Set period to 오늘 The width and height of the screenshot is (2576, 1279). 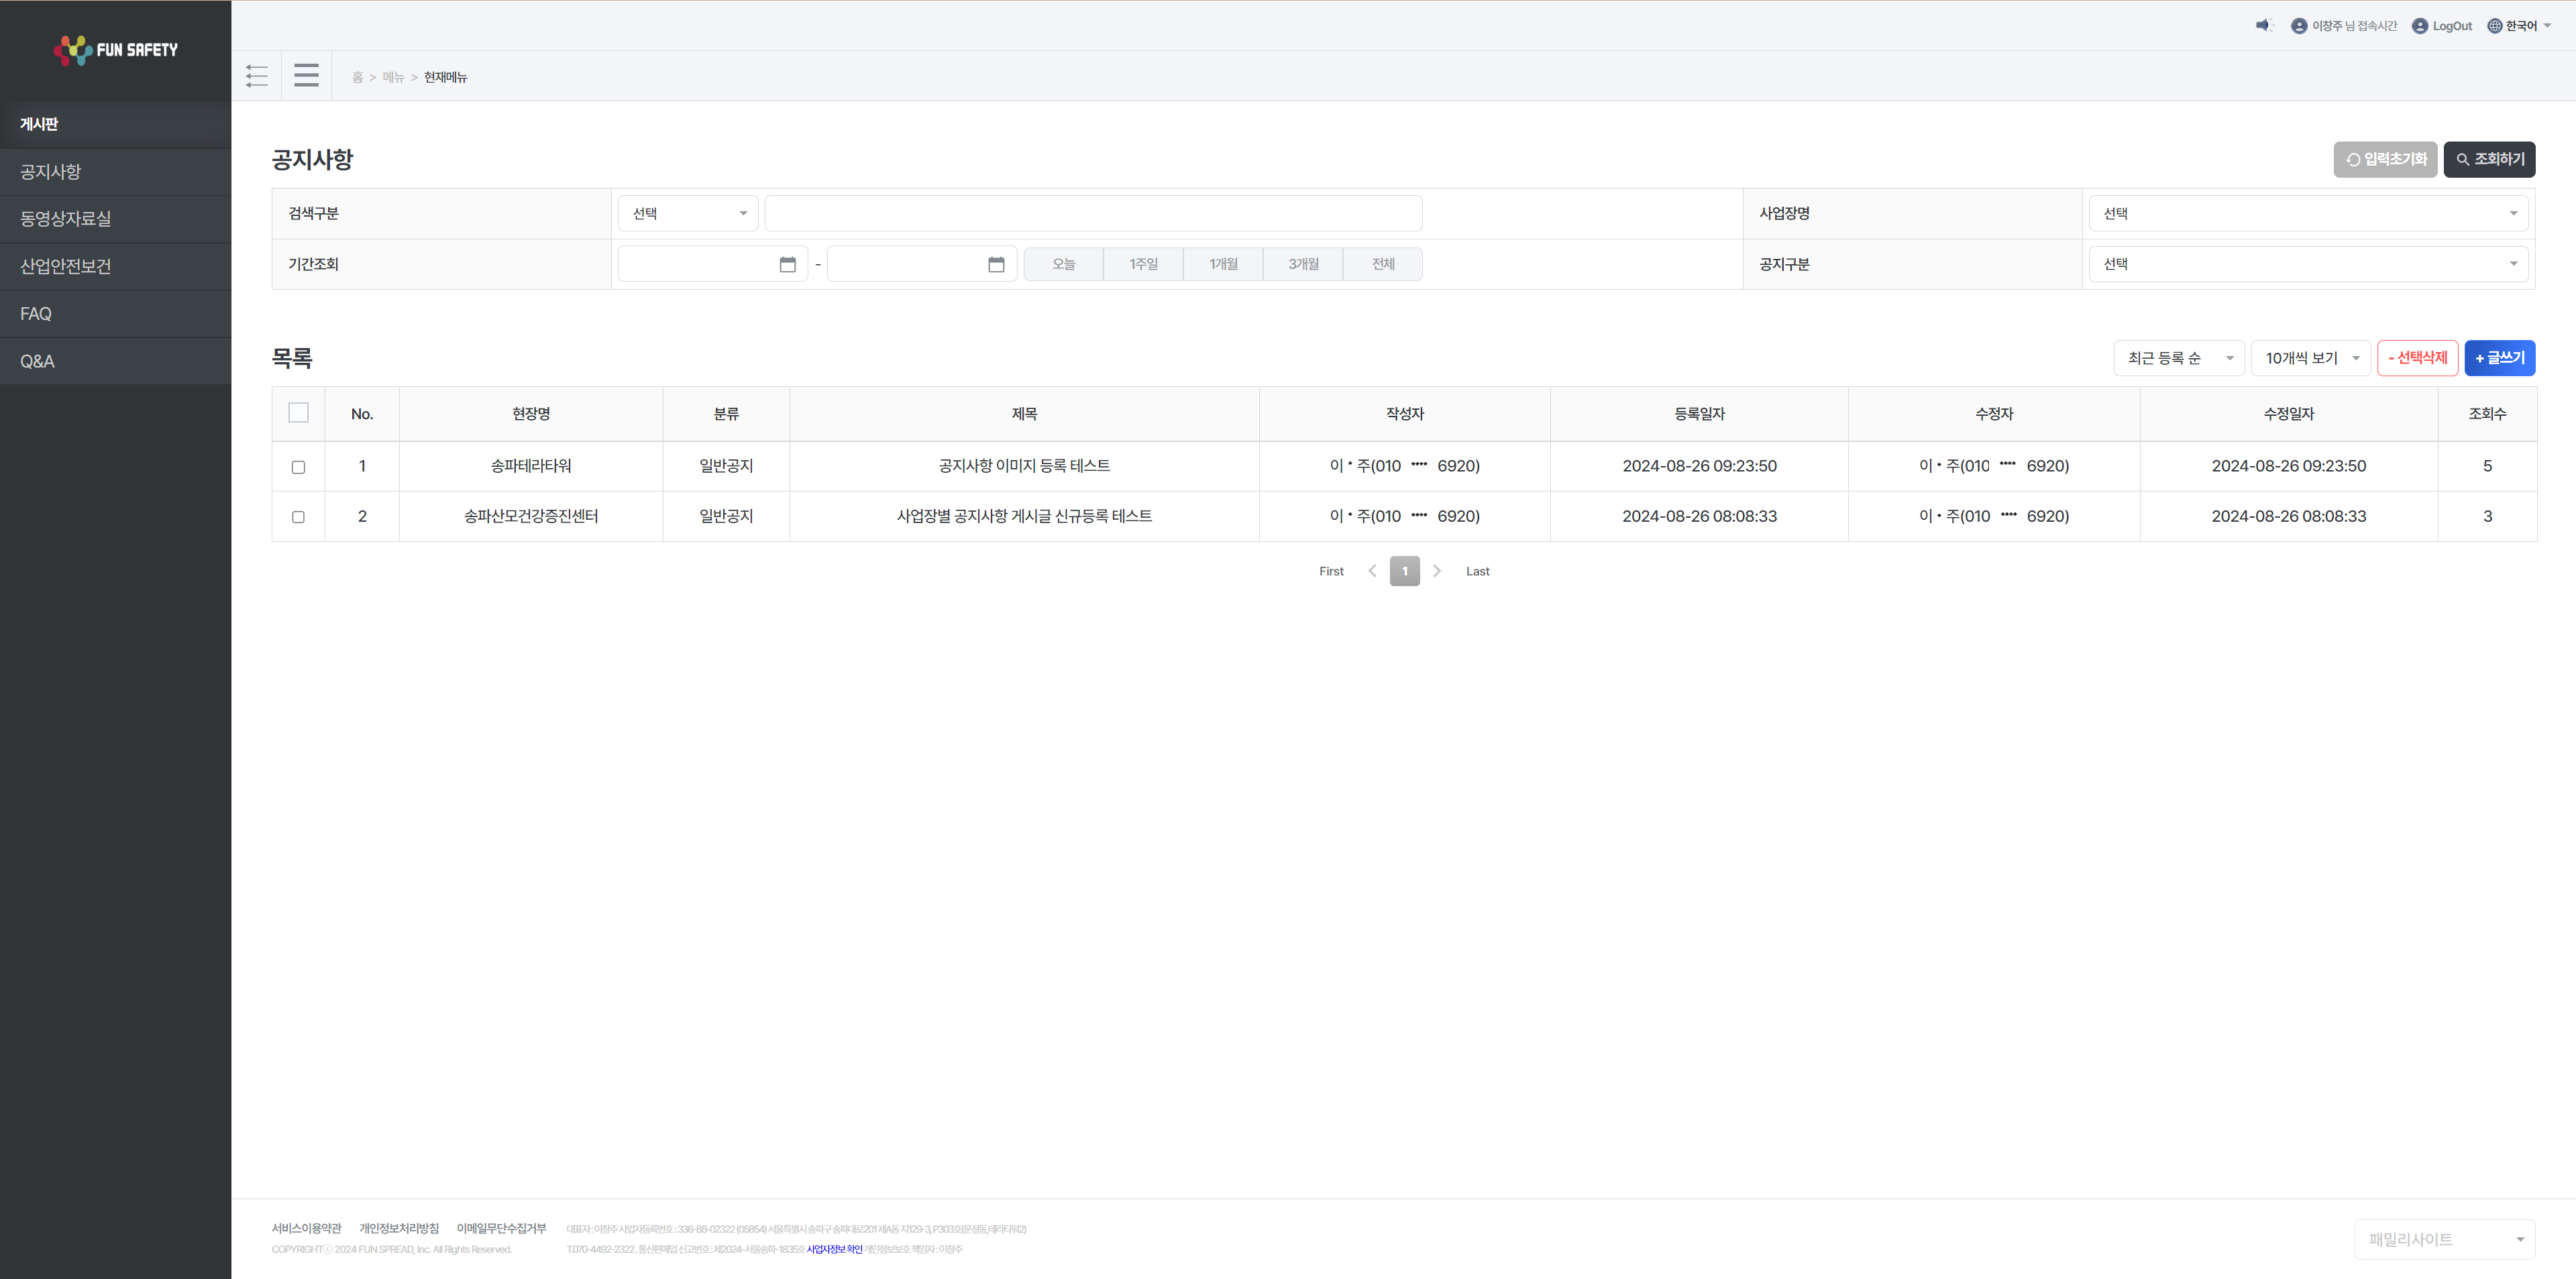point(1063,264)
